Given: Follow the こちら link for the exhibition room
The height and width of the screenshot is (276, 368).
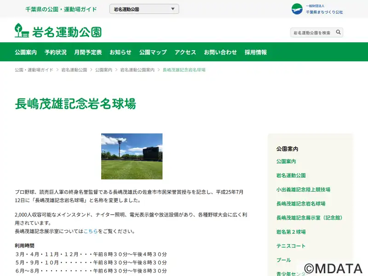Looking at the screenshot, I should 91,231.
